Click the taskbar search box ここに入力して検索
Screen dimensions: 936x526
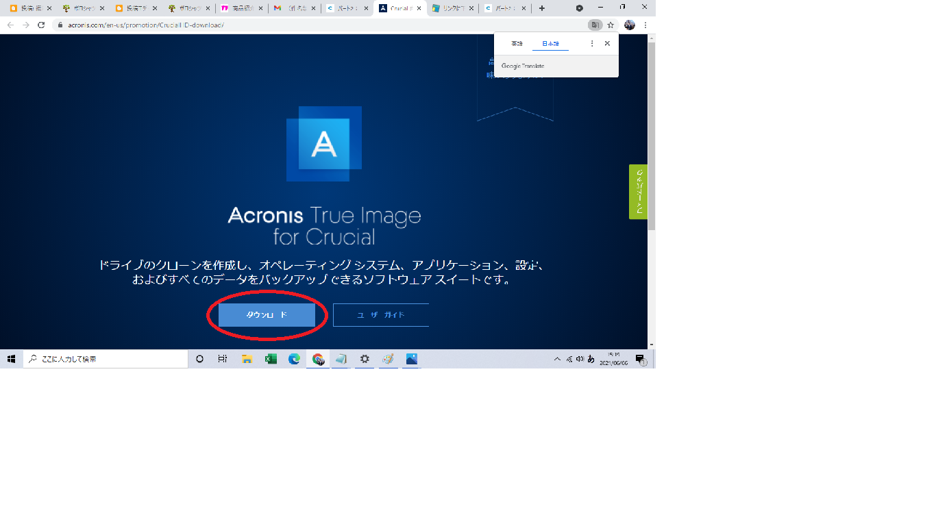[106, 359]
